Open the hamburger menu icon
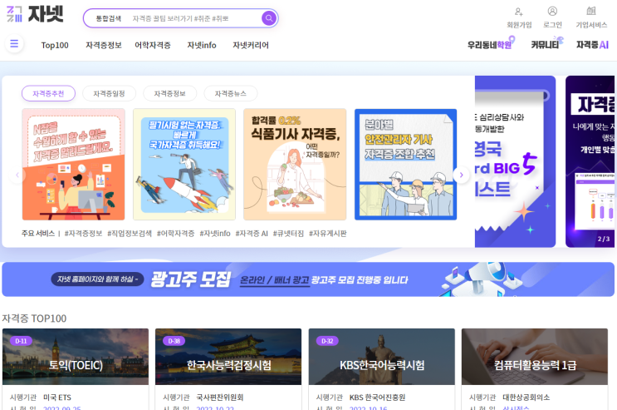The width and height of the screenshot is (617, 410). point(14,44)
